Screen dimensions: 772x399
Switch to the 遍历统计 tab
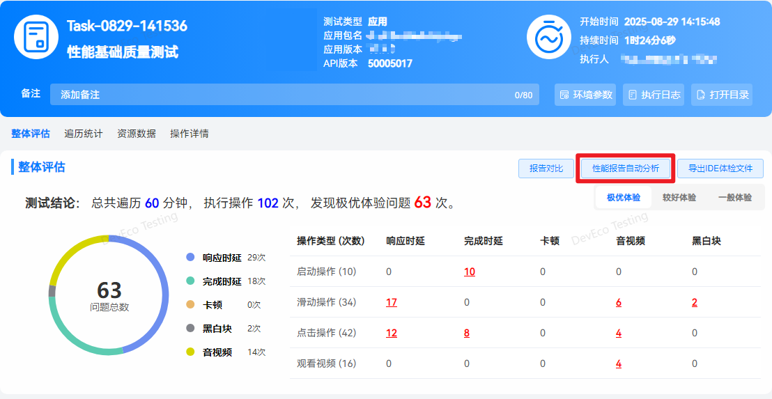pos(84,134)
